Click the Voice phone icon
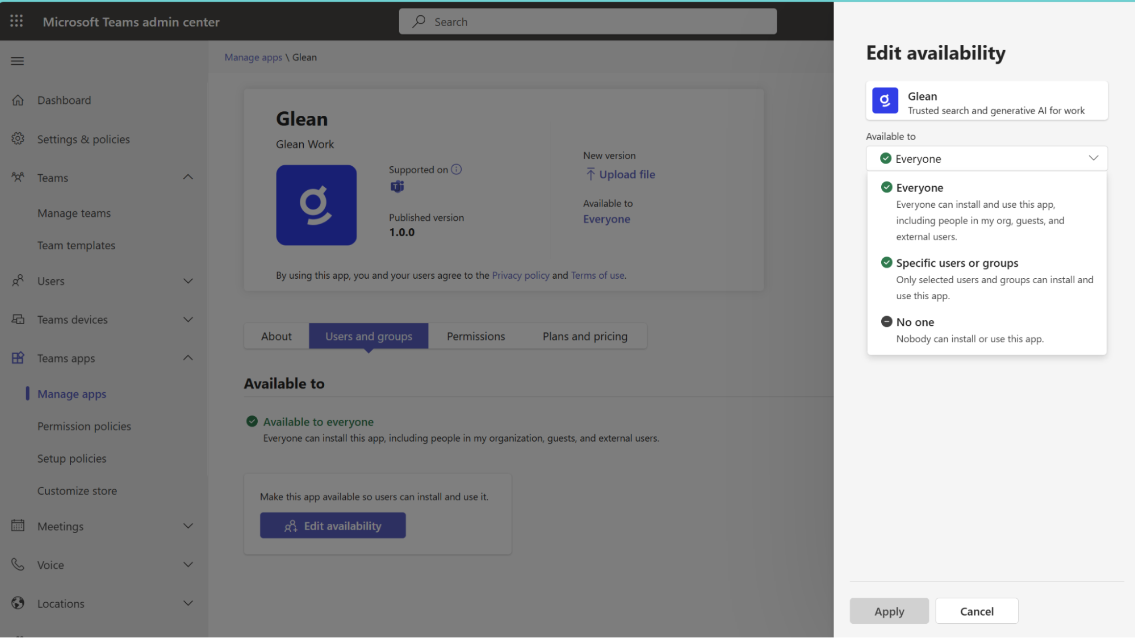The image size is (1135, 638). [x=18, y=564]
